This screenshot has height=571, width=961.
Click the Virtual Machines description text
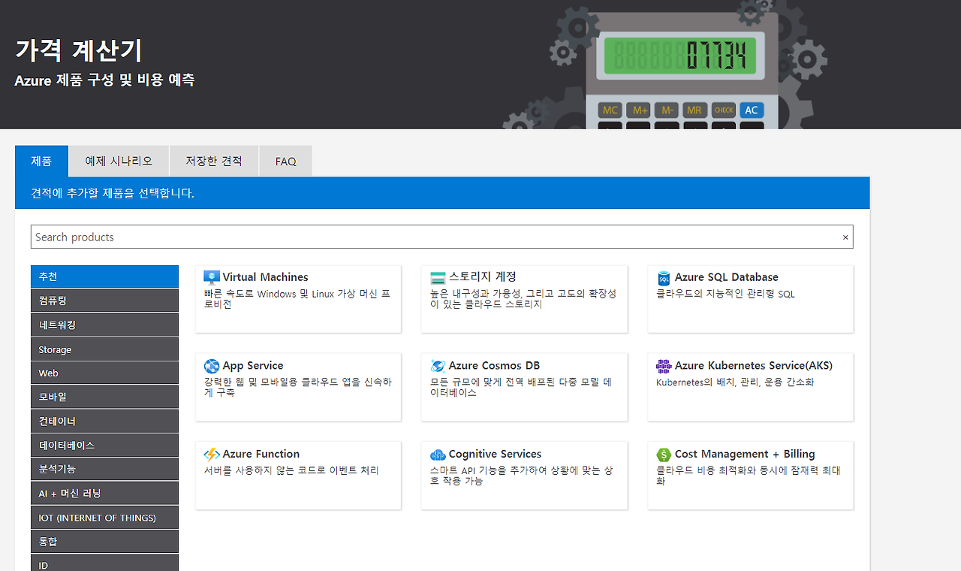click(x=297, y=299)
